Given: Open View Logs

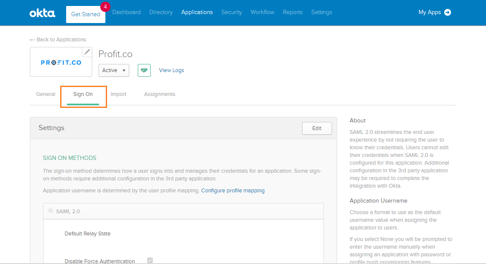Looking at the screenshot, I should (171, 70).
